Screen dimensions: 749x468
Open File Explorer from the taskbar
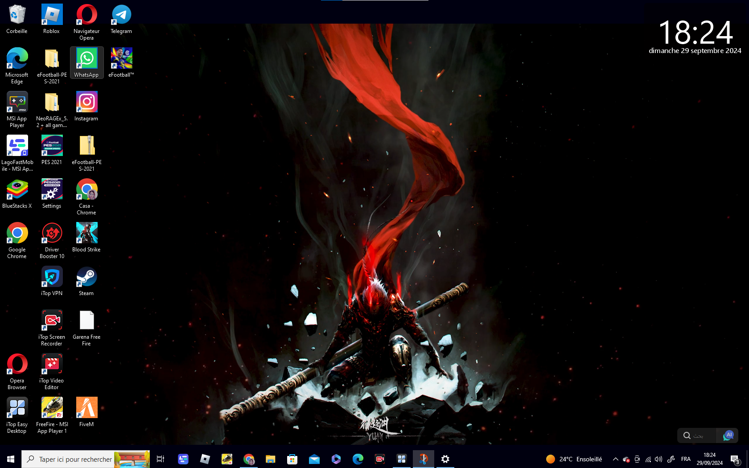click(x=270, y=459)
